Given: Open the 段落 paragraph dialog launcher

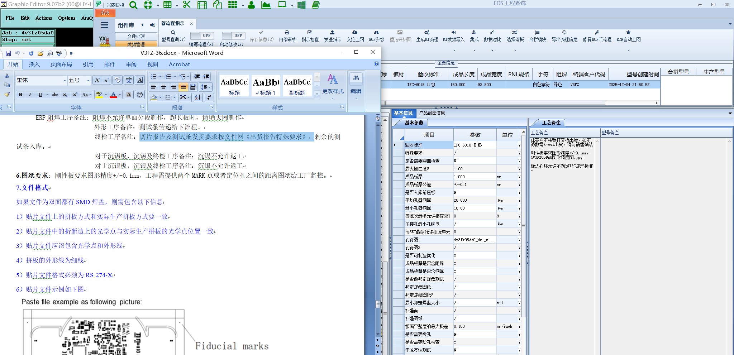Looking at the screenshot, I should pos(211,107).
